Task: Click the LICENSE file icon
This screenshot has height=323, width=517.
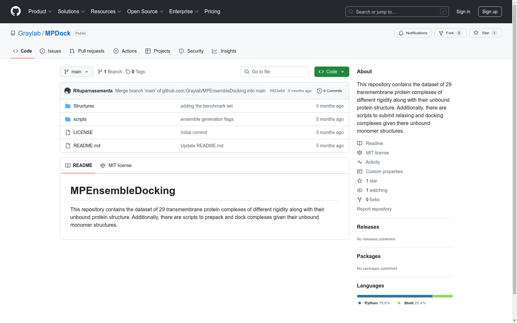Action: (68, 132)
